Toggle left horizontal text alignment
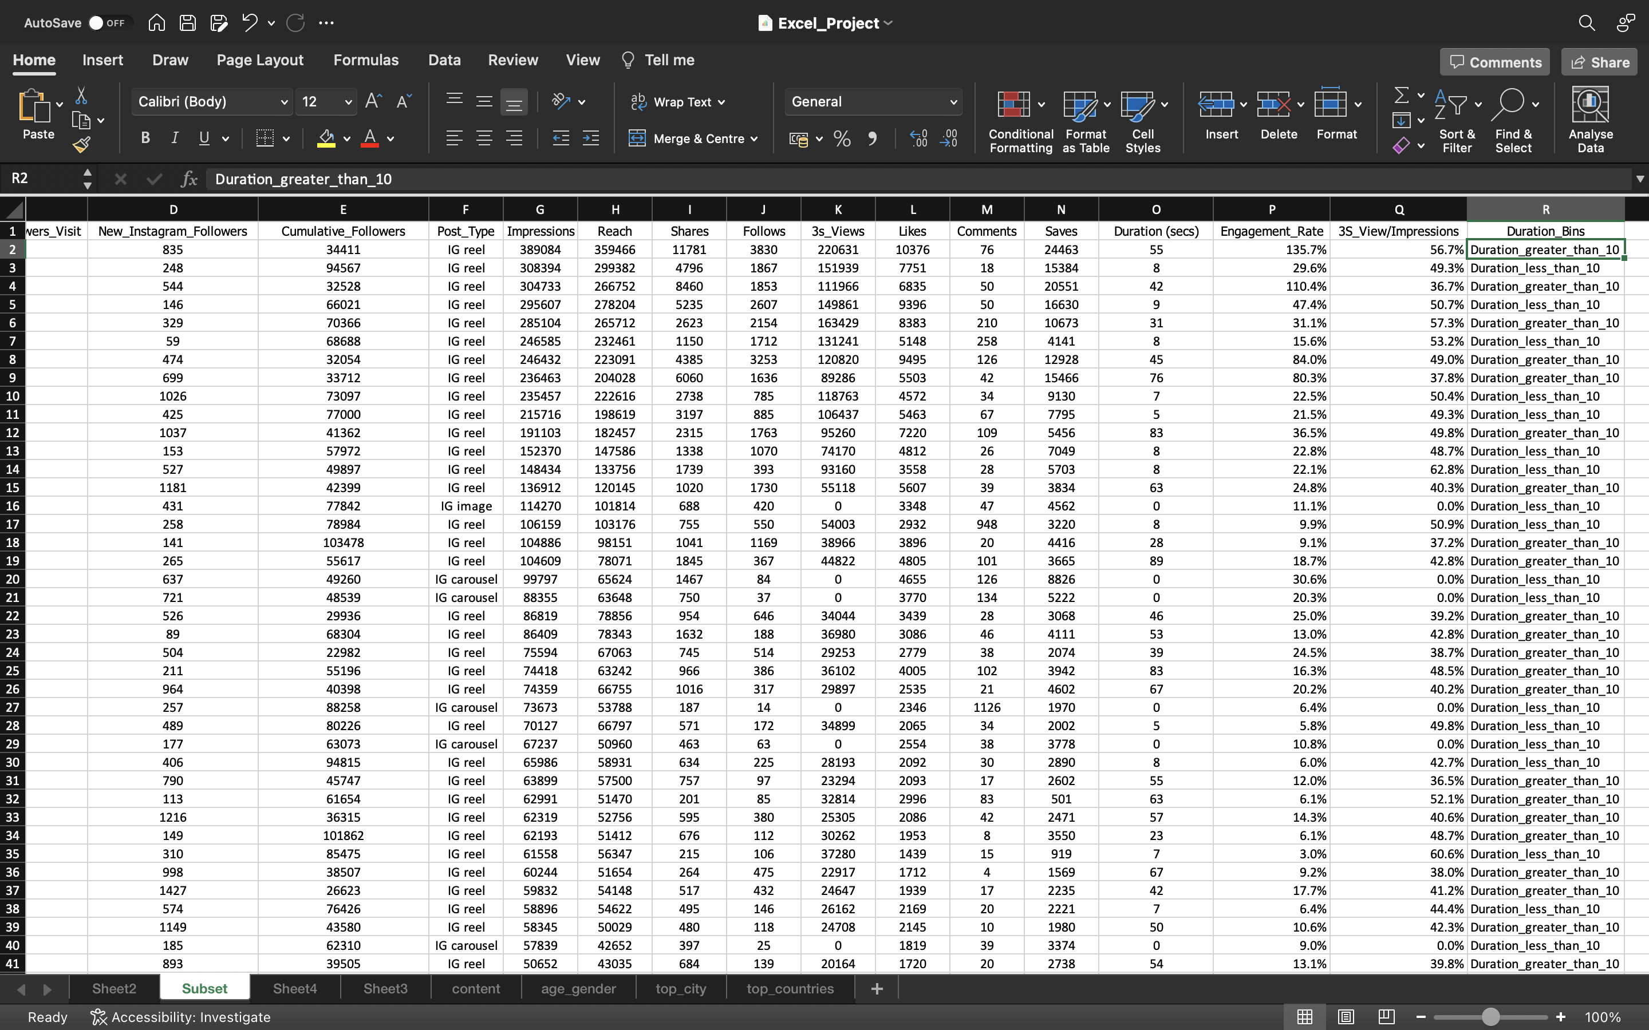Image resolution: width=1649 pixels, height=1030 pixels. [x=454, y=139]
